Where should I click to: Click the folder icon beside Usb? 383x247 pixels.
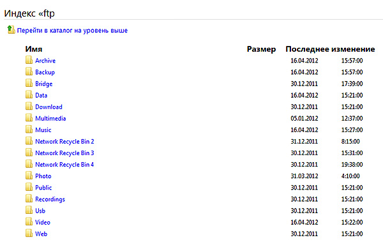point(29,211)
